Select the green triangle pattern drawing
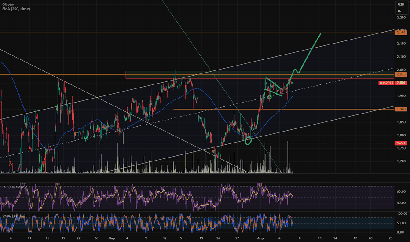 click(274, 88)
